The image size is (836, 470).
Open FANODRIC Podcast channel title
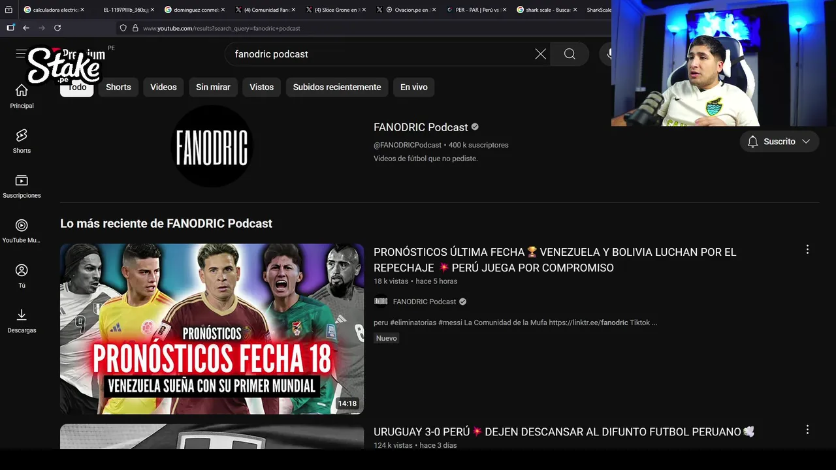point(421,127)
